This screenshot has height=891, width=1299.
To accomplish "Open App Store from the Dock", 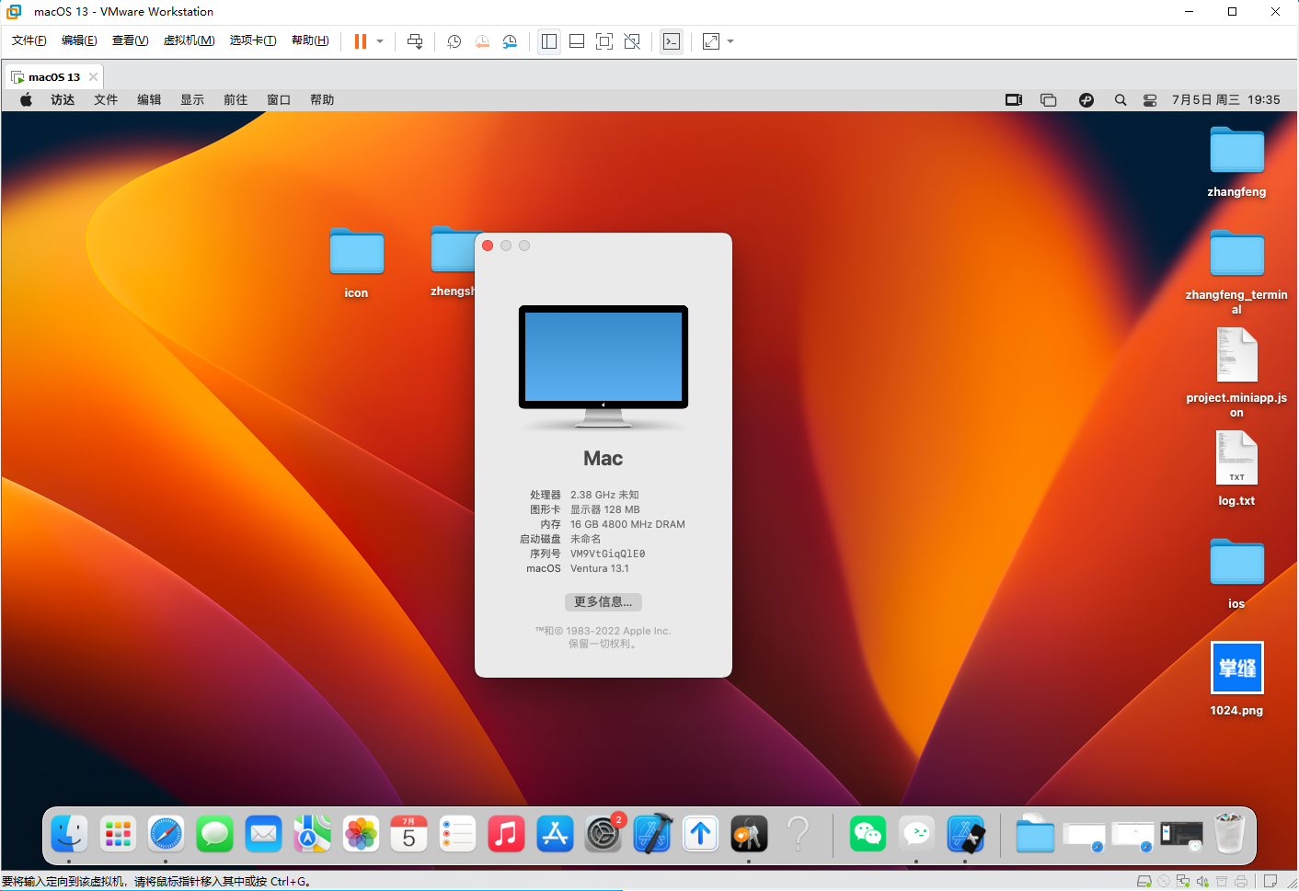I will click(x=555, y=835).
